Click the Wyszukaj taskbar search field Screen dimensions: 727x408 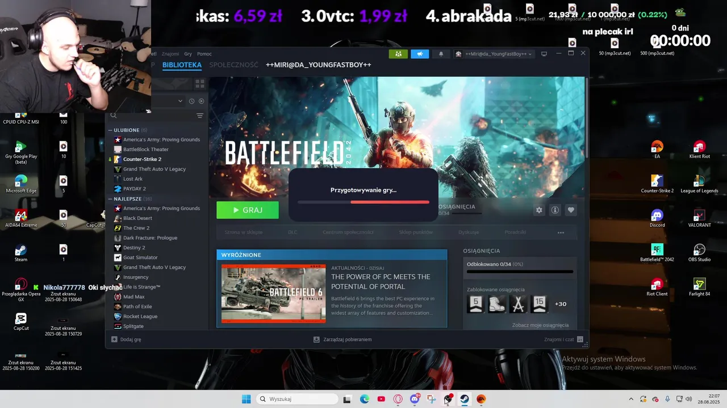296,399
